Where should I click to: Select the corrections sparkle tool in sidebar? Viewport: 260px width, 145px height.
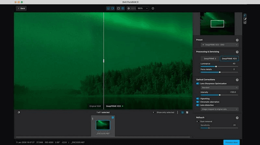[x=245, y=15]
